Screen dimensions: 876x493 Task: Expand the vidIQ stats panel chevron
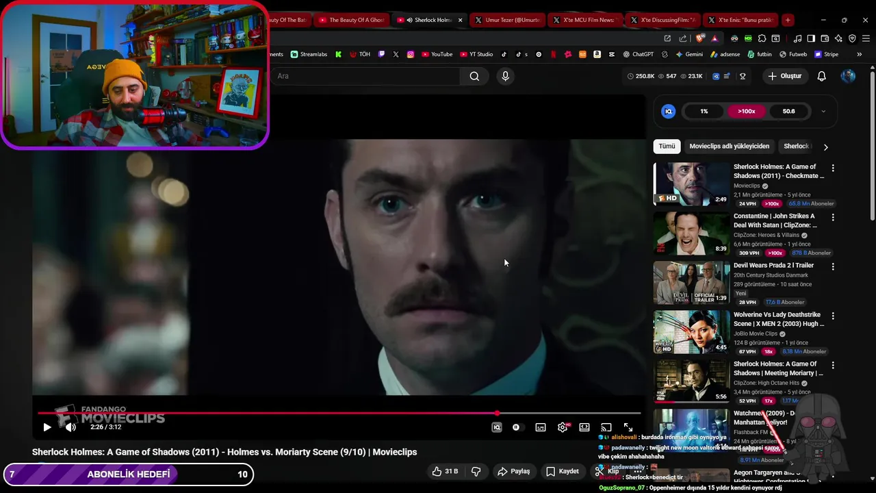823,112
